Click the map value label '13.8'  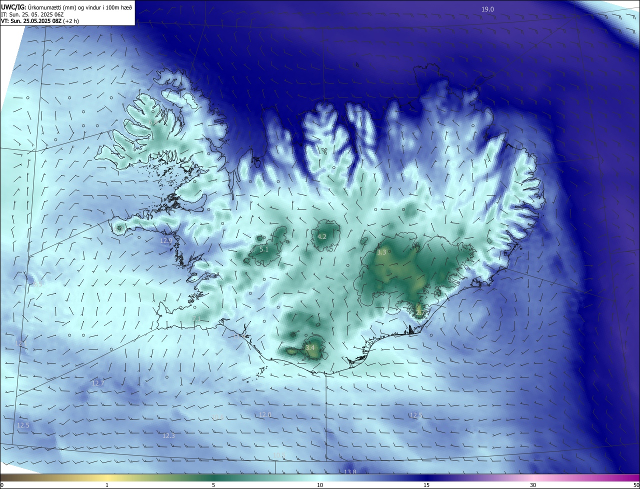tap(350, 471)
